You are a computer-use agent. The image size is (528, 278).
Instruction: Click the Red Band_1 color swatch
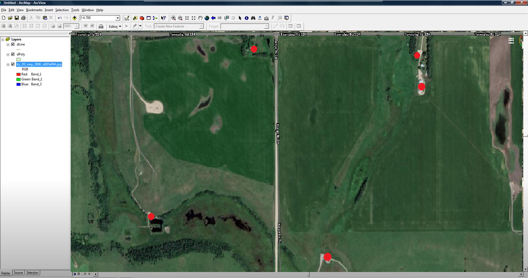[18, 74]
